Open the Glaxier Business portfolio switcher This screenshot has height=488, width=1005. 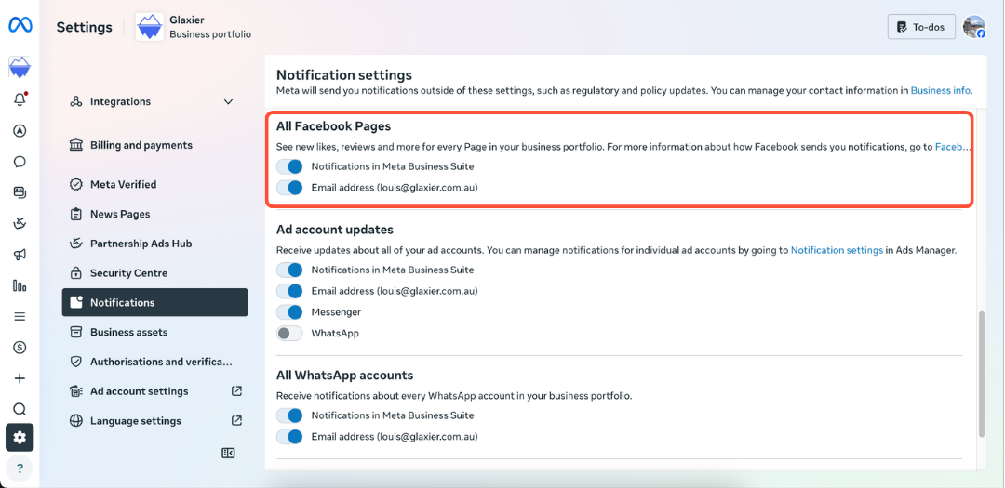tap(193, 27)
